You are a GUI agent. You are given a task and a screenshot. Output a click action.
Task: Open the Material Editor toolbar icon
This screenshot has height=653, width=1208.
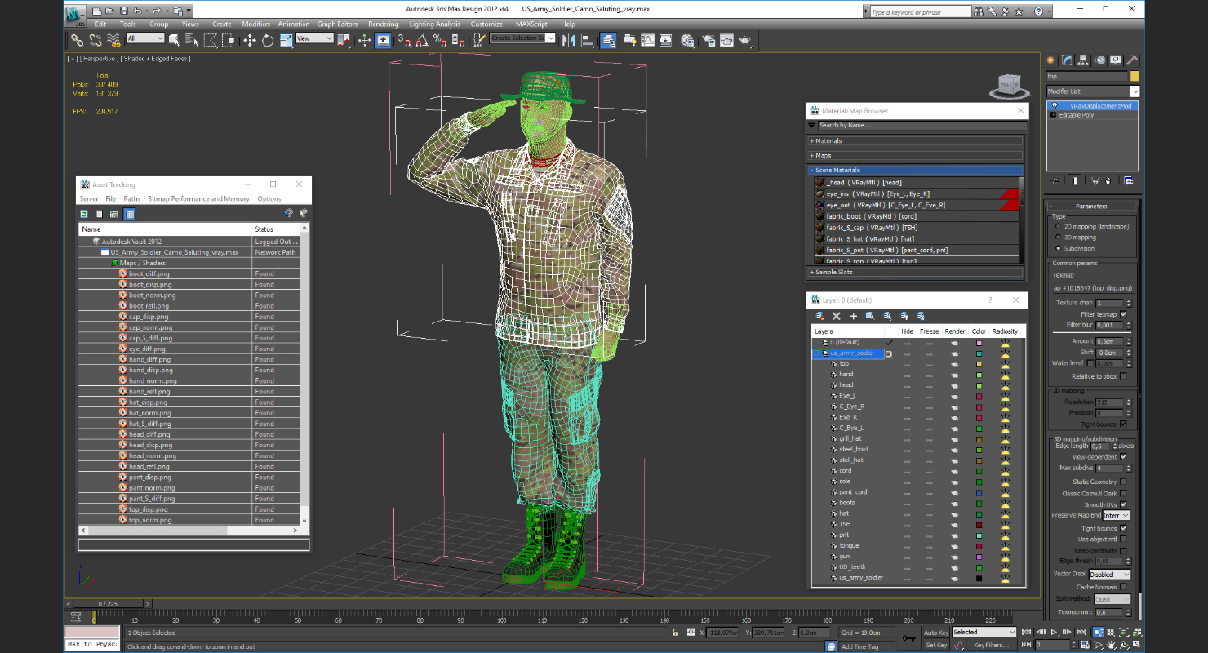coord(687,40)
